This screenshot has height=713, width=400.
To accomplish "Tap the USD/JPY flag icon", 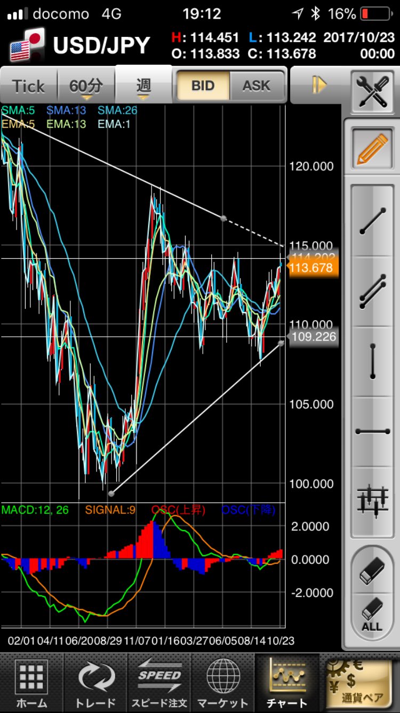I will tap(27, 46).
